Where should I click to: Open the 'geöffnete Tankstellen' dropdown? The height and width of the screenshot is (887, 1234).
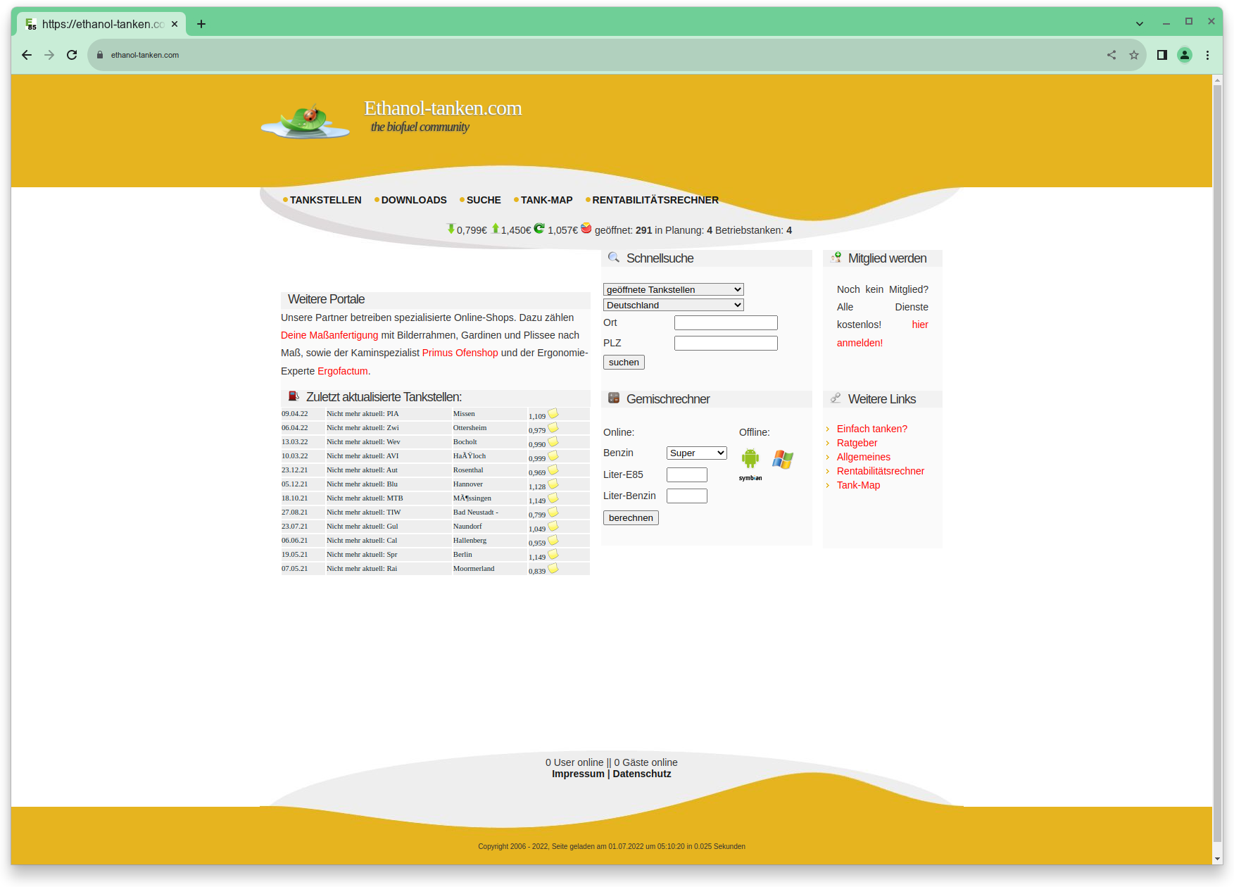674,289
